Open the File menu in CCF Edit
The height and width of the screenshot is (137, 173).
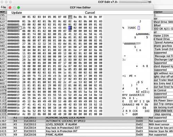3,7
